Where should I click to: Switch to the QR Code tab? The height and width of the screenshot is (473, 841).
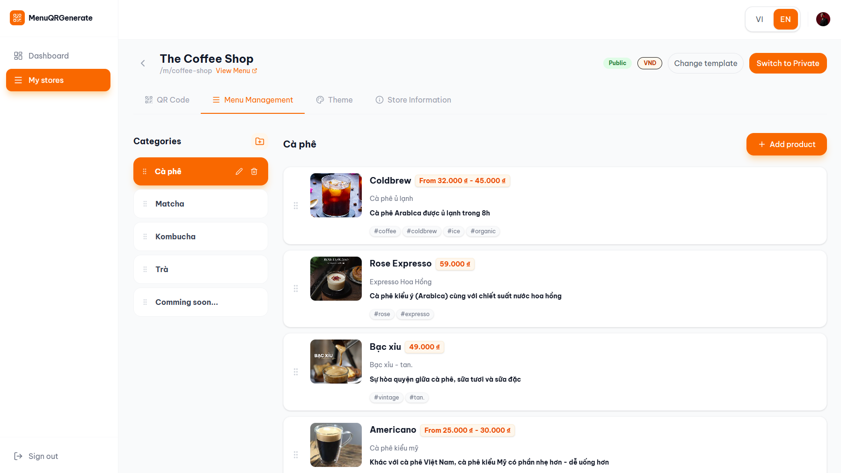pos(167,100)
